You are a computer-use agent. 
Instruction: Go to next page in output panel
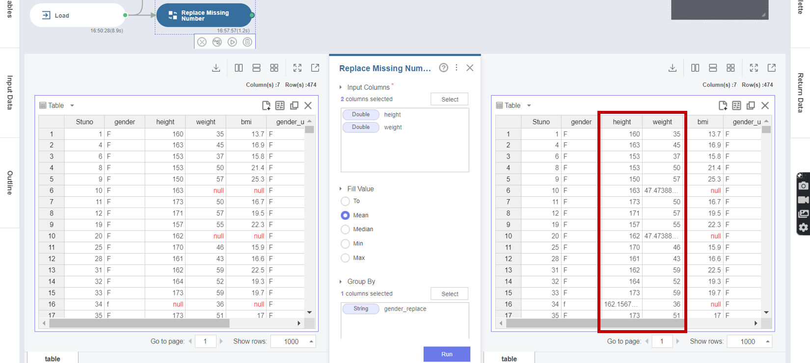677,341
